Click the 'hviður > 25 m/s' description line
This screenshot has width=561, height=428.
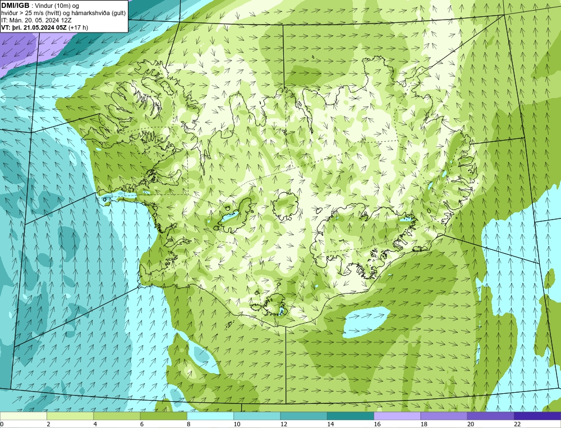63,13
